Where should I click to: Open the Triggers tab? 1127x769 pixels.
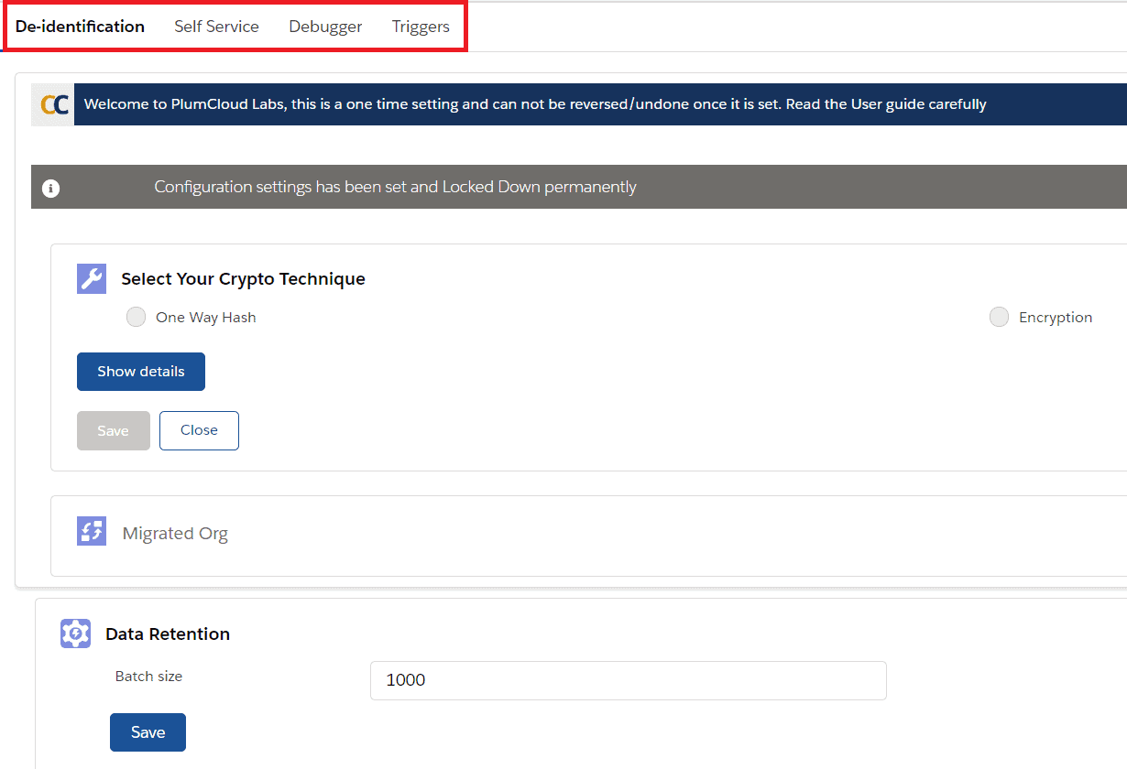click(x=421, y=27)
